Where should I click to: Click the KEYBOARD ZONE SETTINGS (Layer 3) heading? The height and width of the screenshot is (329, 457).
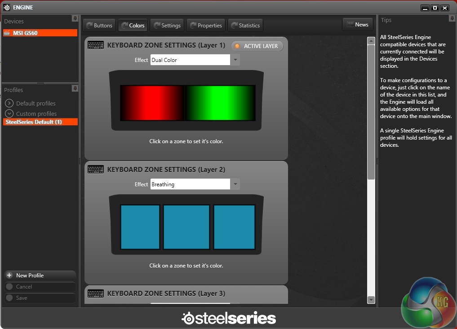[x=166, y=294]
